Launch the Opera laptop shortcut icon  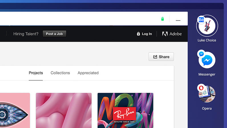tap(207, 94)
